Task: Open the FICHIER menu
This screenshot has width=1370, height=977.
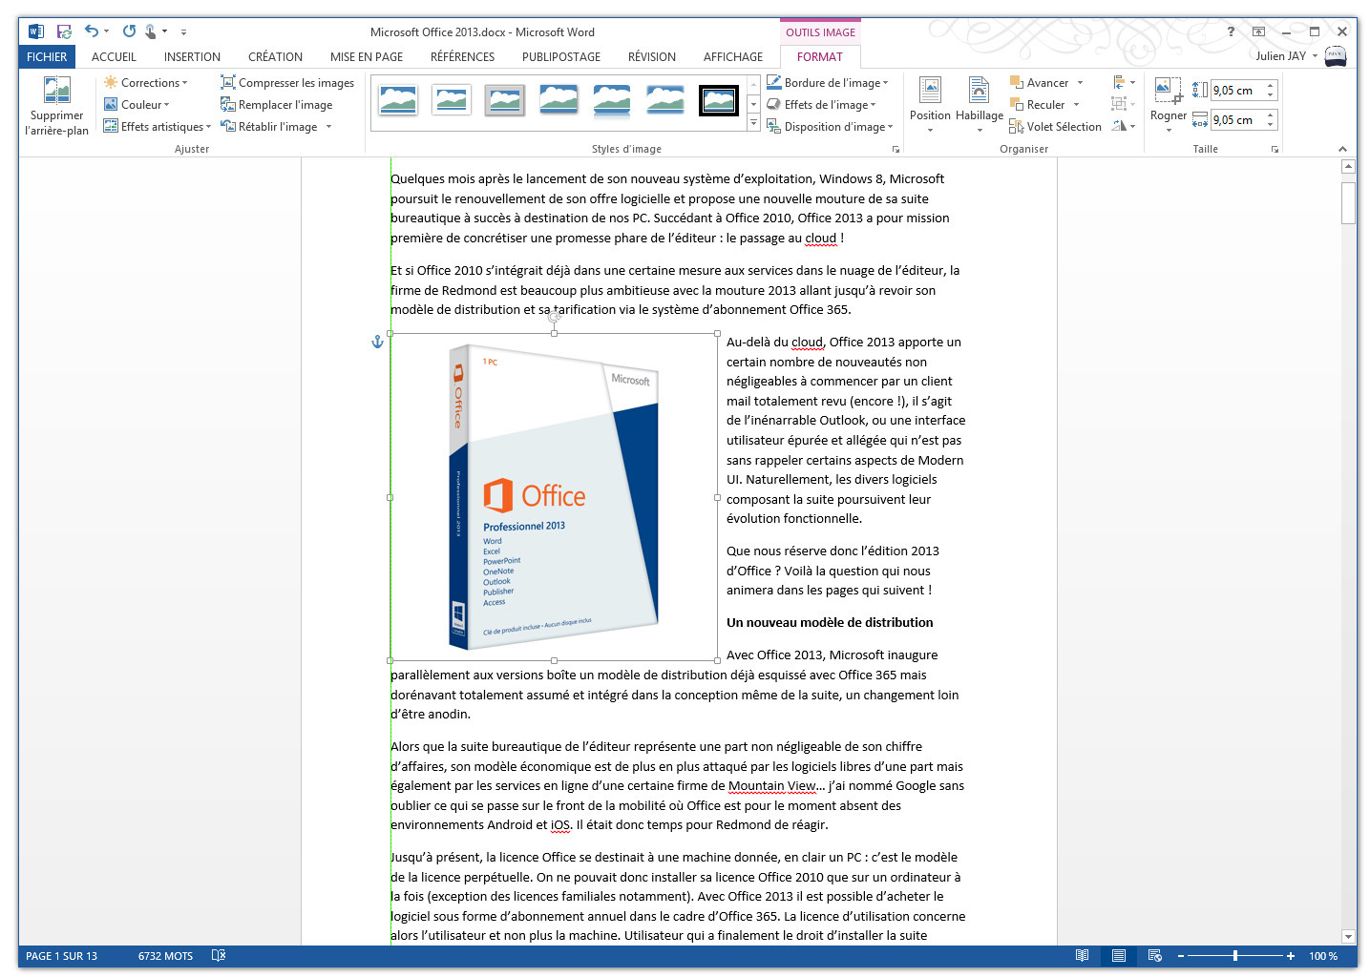Action: pyautogui.click(x=46, y=56)
